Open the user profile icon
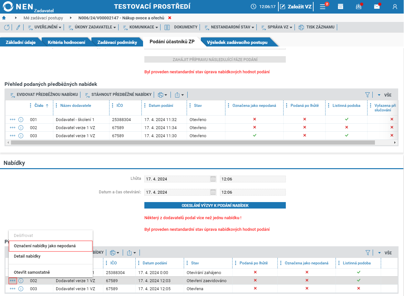 tap(395, 6)
